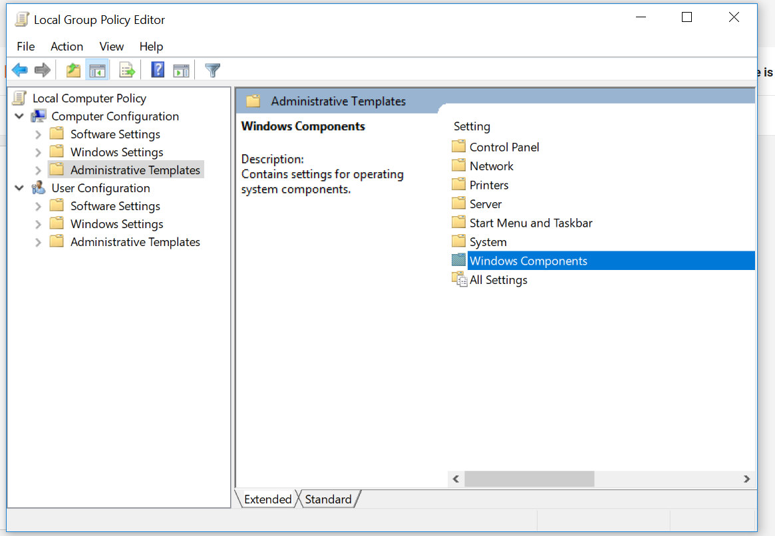775x536 pixels.
Task: Select Local Computer Policy root node
Action: (89, 98)
